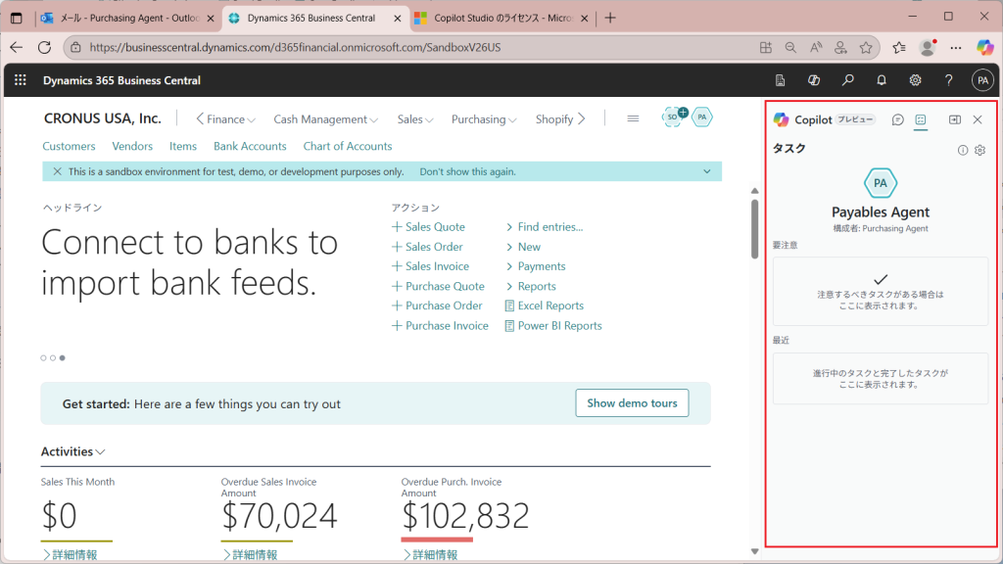
Task: Open the app launcher waffle menu
Action: pyautogui.click(x=21, y=80)
